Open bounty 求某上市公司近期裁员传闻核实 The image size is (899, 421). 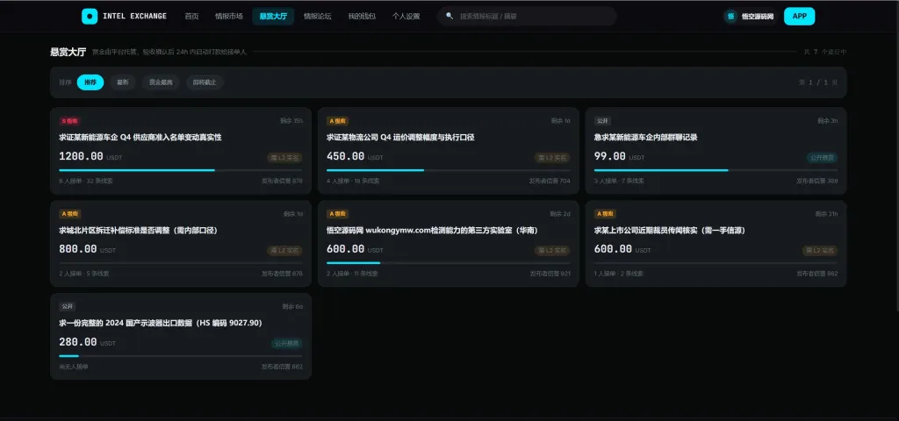pos(670,231)
